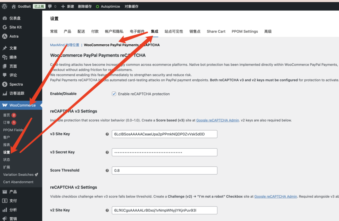Viewport: 339px width, 221px height.
Task: Click 删除缓存 in the admin bar
Action: 85,6
